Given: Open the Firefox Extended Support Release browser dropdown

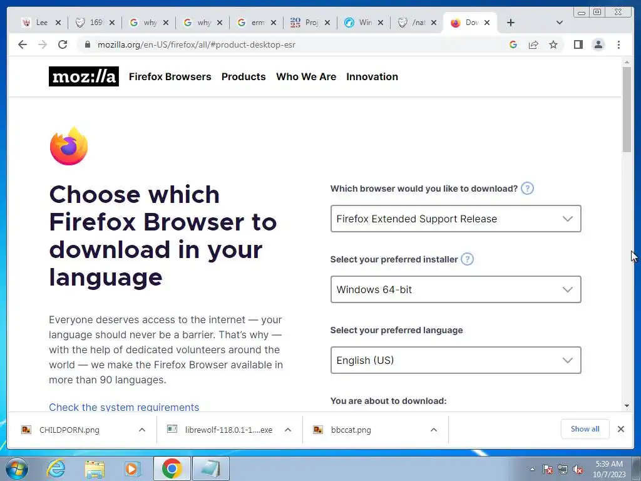Looking at the screenshot, I should click(x=456, y=219).
